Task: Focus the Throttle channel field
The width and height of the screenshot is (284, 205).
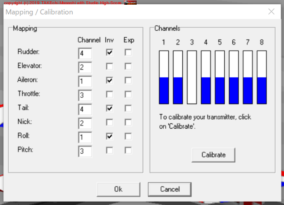Action: click(85, 95)
